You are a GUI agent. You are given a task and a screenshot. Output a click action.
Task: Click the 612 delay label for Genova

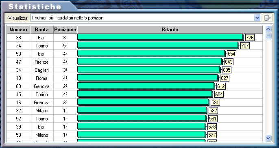tap(221, 86)
